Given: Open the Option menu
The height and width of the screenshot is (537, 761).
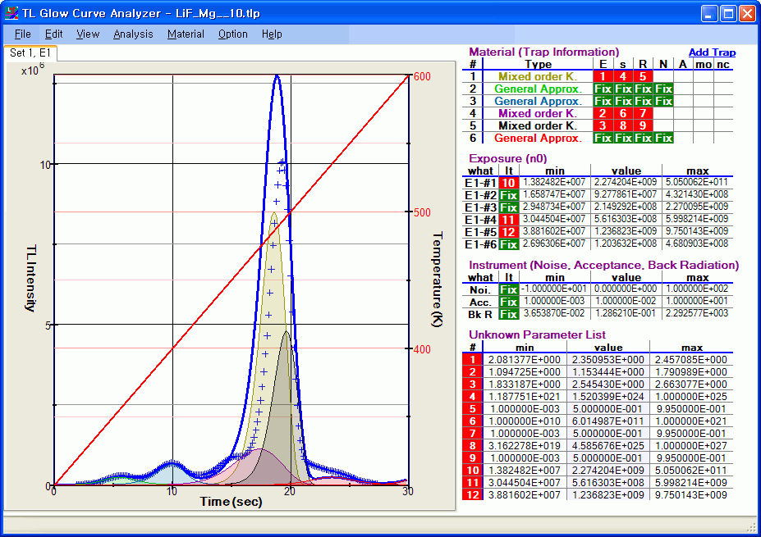Looking at the screenshot, I should point(233,34).
